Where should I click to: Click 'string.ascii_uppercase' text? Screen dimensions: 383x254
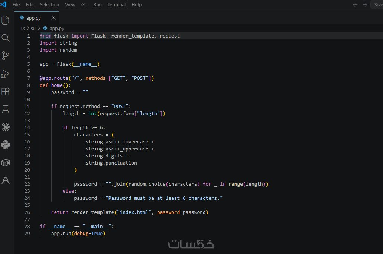tap(117, 149)
